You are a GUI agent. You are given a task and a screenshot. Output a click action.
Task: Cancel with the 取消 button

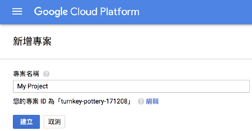tap(54, 122)
